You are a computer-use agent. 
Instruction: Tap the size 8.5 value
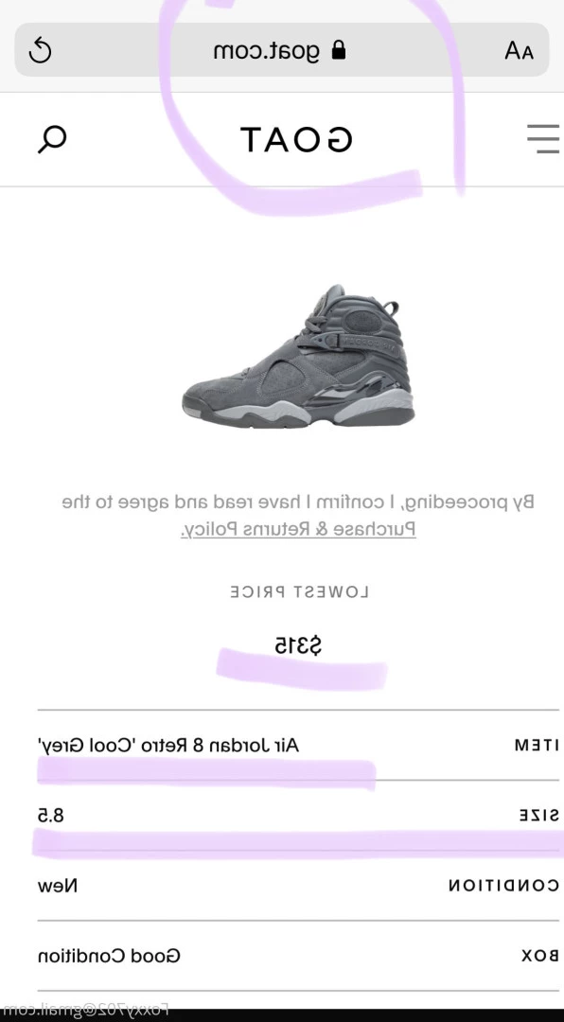51,816
